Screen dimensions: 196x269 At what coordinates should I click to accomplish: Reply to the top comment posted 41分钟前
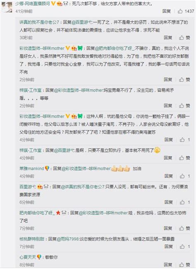coord(167,11)
